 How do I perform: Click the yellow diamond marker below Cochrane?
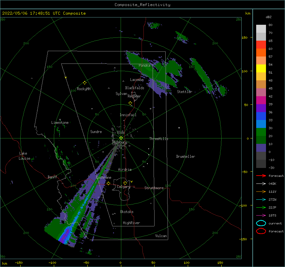pyautogui.click(x=108, y=184)
